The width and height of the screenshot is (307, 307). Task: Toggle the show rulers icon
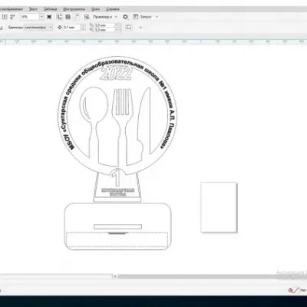pyautogui.click(x=60, y=17)
